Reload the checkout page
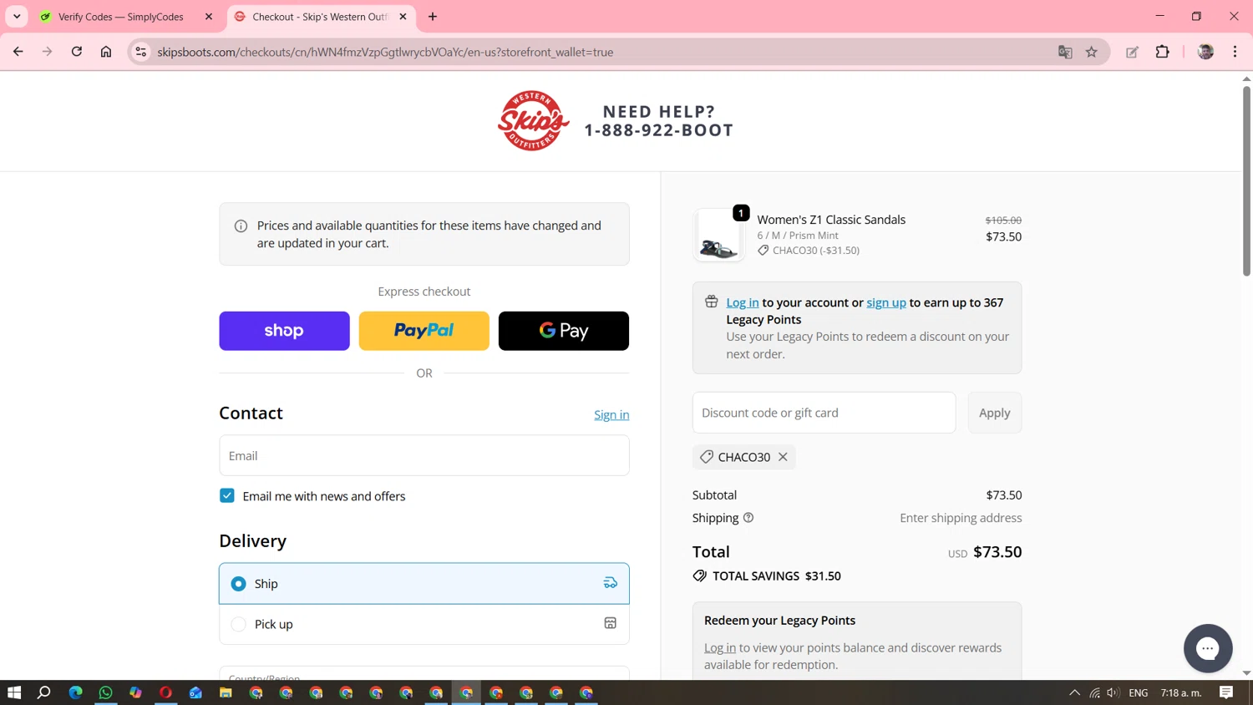The height and width of the screenshot is (705, 1253). pos(77,52)
